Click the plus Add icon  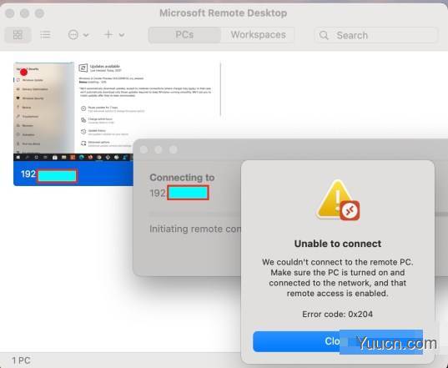pos(108,35)
